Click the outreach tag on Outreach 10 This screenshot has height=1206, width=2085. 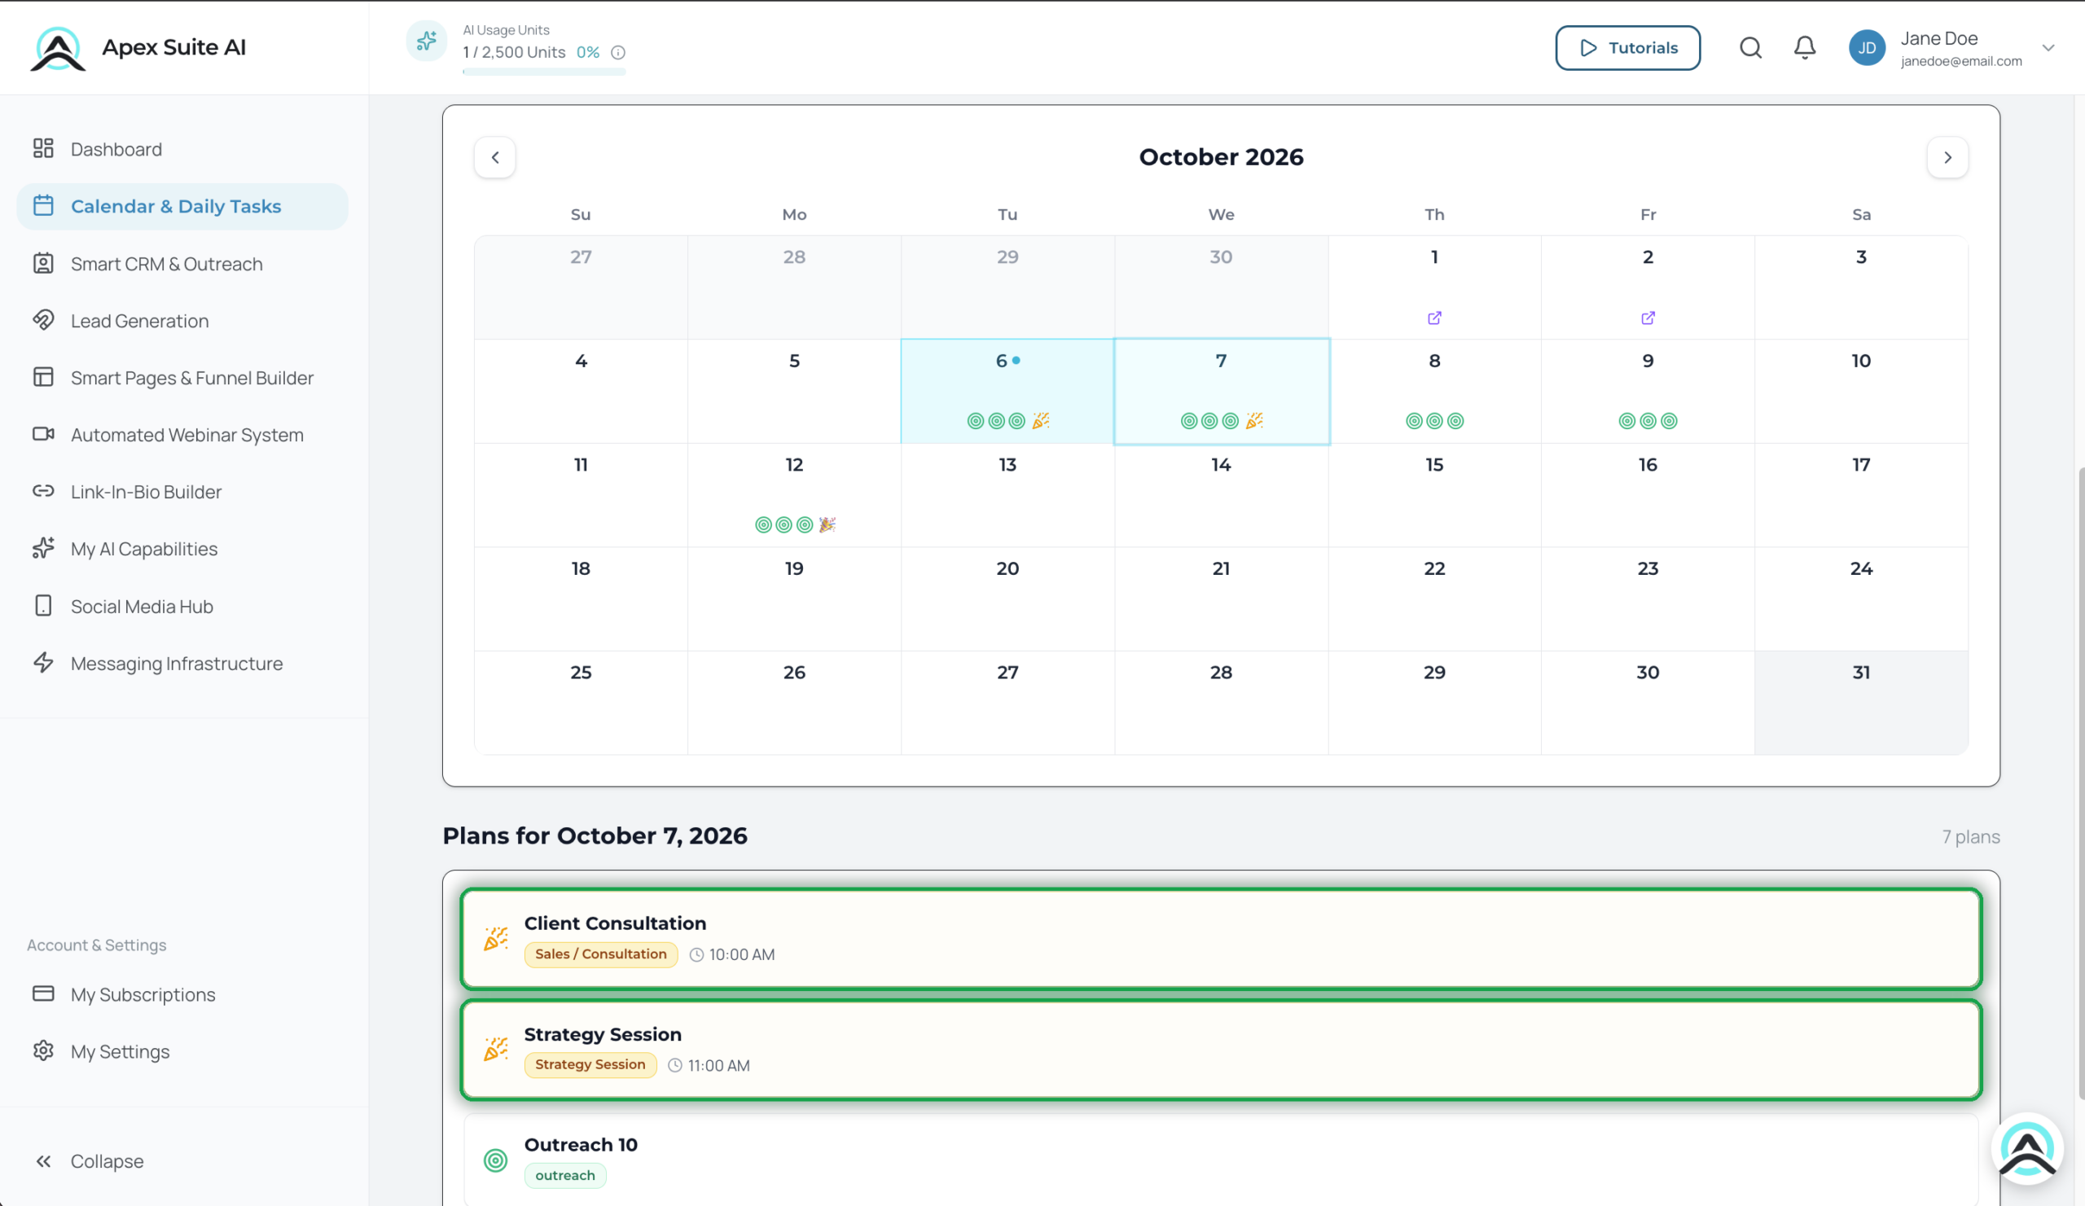[x=565, y=1175]
